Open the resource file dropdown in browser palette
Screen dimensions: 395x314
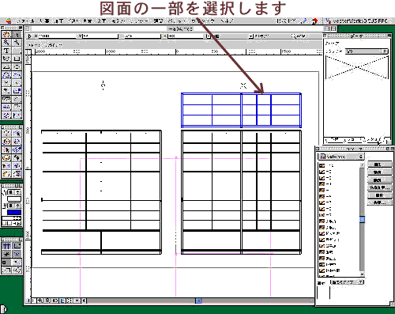click(x=341, y=157)
